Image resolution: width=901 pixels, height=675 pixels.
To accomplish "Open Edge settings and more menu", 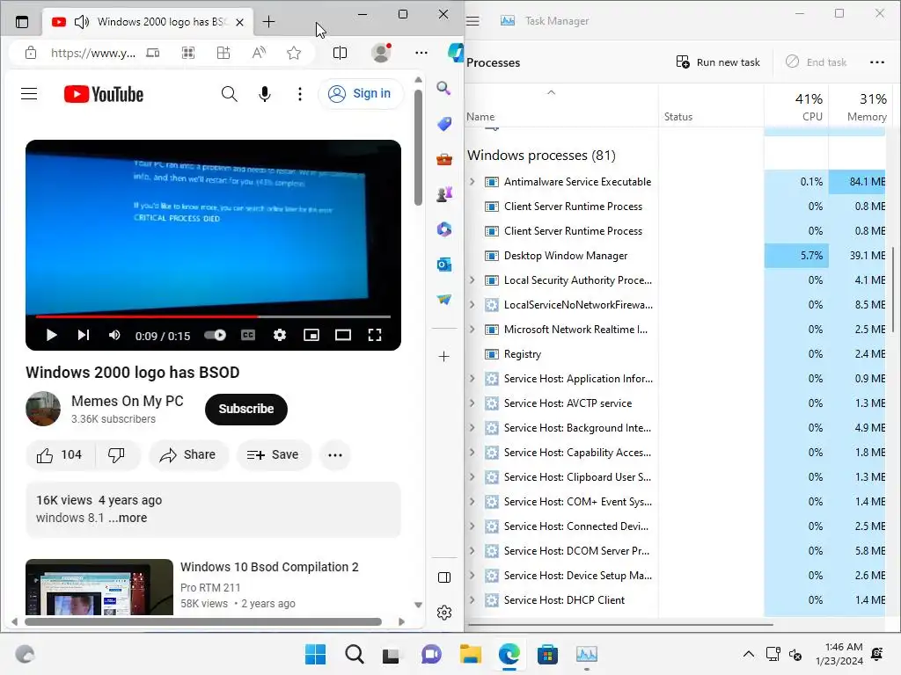I will coord(421,53).
